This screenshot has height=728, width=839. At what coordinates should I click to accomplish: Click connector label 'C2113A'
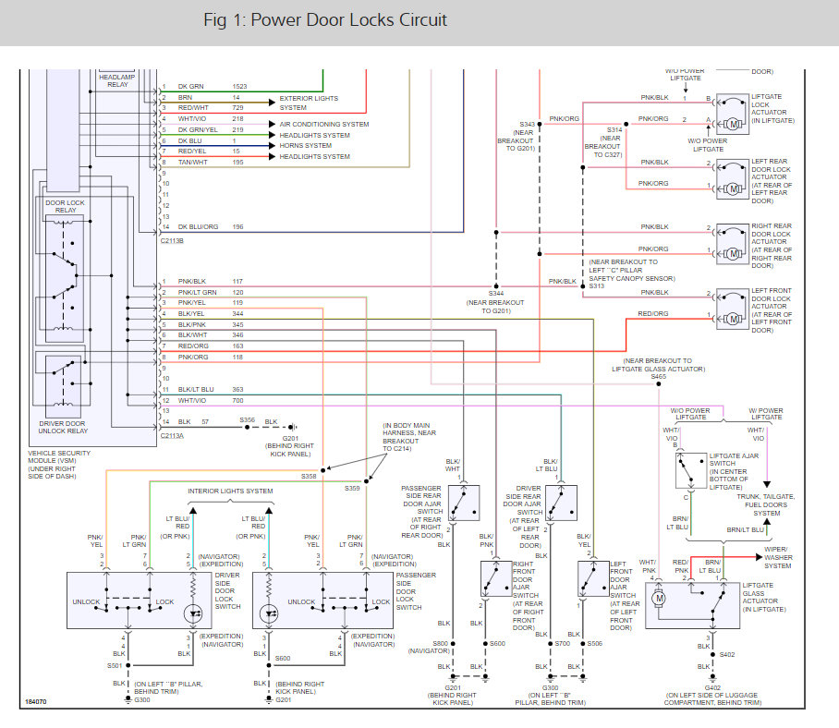pos(172,436)
